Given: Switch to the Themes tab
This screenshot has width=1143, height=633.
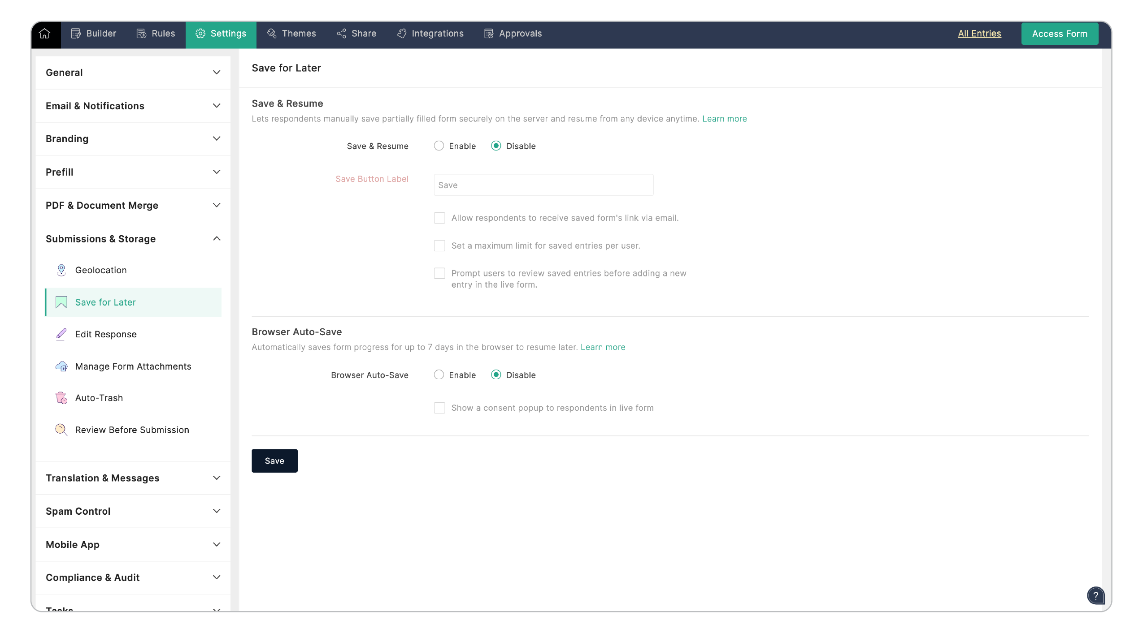Looking at the screenshot, I should click(291, 34).
